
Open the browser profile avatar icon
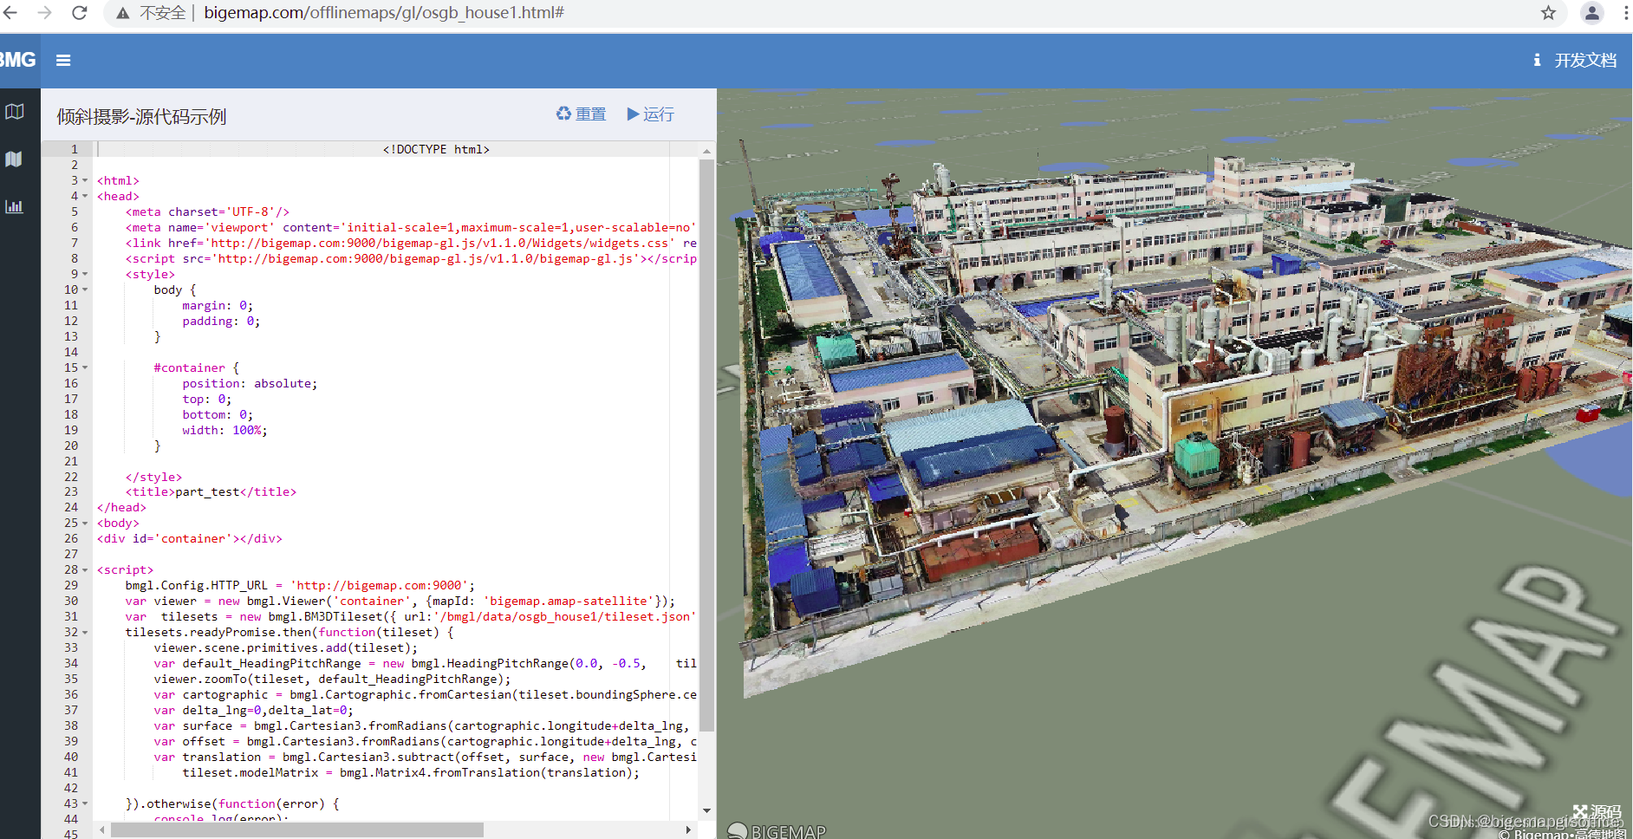tap(1591, 13)
